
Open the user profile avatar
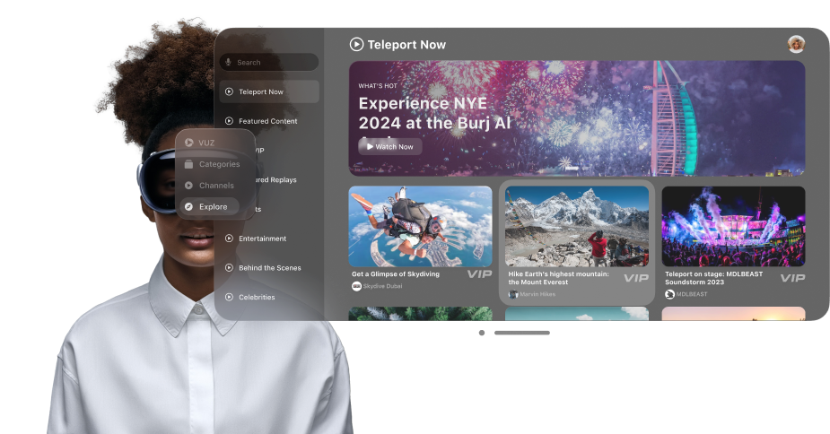point(796,45)
